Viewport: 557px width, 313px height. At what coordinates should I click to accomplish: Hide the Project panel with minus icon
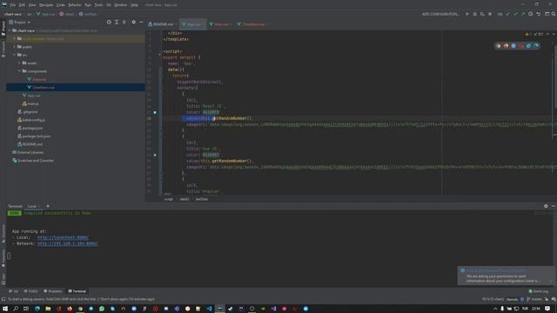[x=141, y=22]
